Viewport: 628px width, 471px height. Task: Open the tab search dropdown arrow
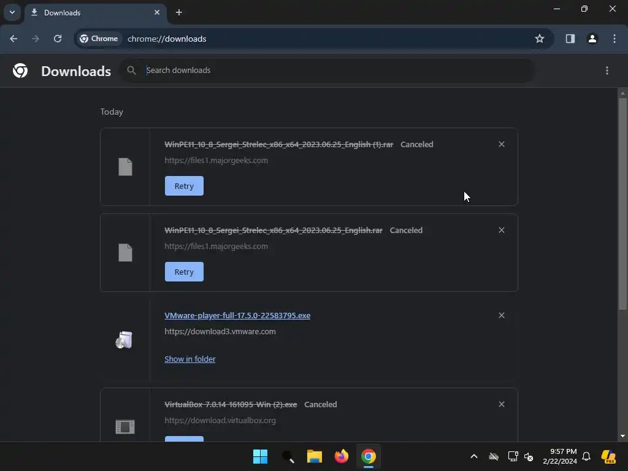12,12
